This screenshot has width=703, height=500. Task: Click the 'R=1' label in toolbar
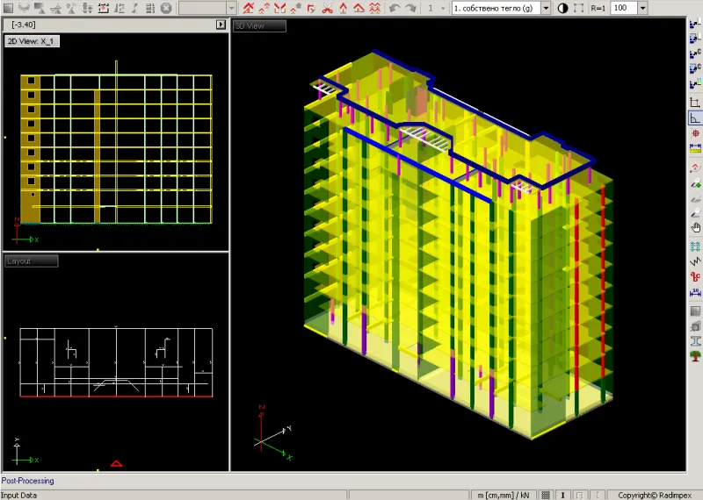(x=598, y=8)
